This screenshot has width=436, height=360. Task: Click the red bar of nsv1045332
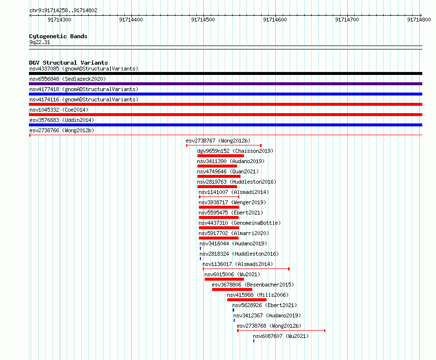225,115
